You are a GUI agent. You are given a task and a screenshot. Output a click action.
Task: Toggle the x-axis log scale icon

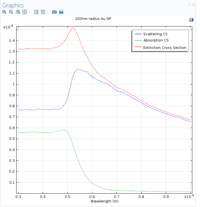click(36, 12)
